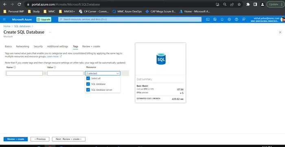Screen dimensions: 285x147
Task: Collapse the Resource '2 selected' dropdown
Action: (103, 73)
